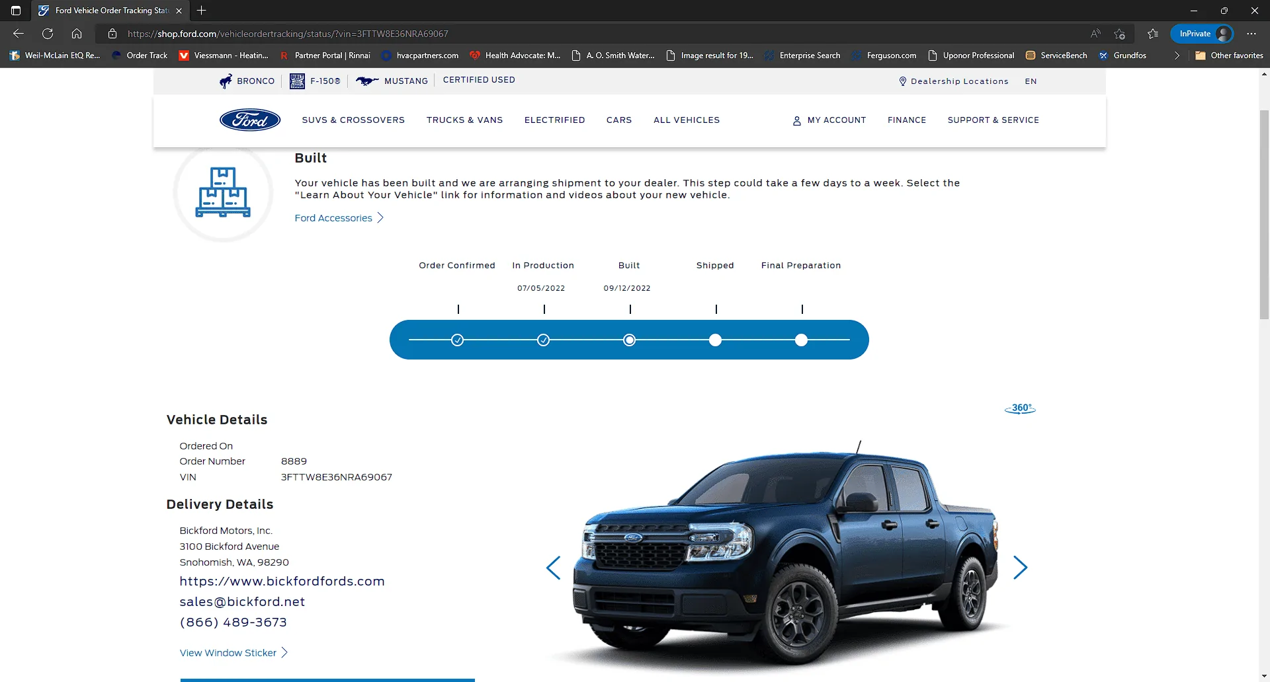This screenshot has height=682, width=1270.
Task: Close the Ford Vehicle Order Tracking tab
Action: [x=179, y=11]
